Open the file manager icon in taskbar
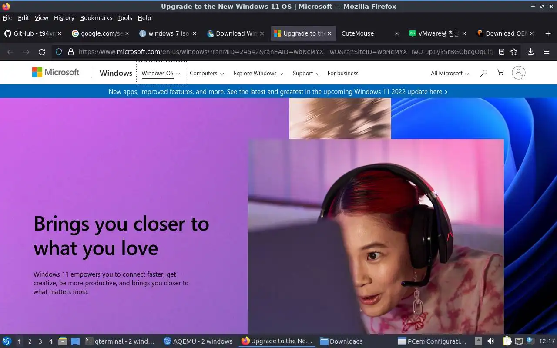This screenshot has width=557, height=348. 63,341
